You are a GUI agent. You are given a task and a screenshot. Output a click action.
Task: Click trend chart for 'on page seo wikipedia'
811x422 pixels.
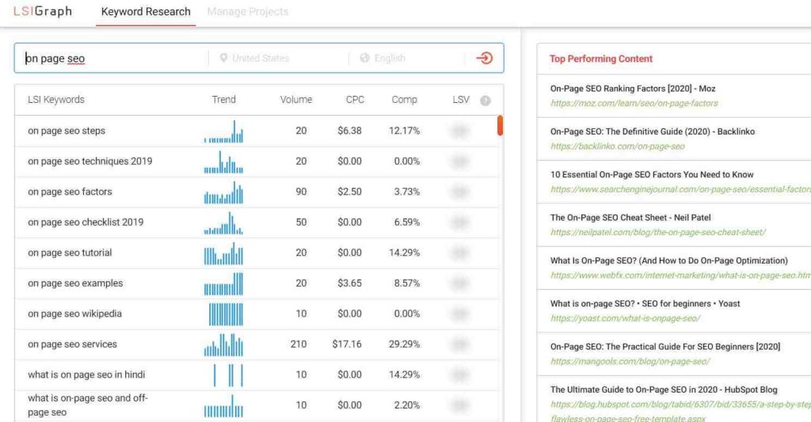(226, 314)
